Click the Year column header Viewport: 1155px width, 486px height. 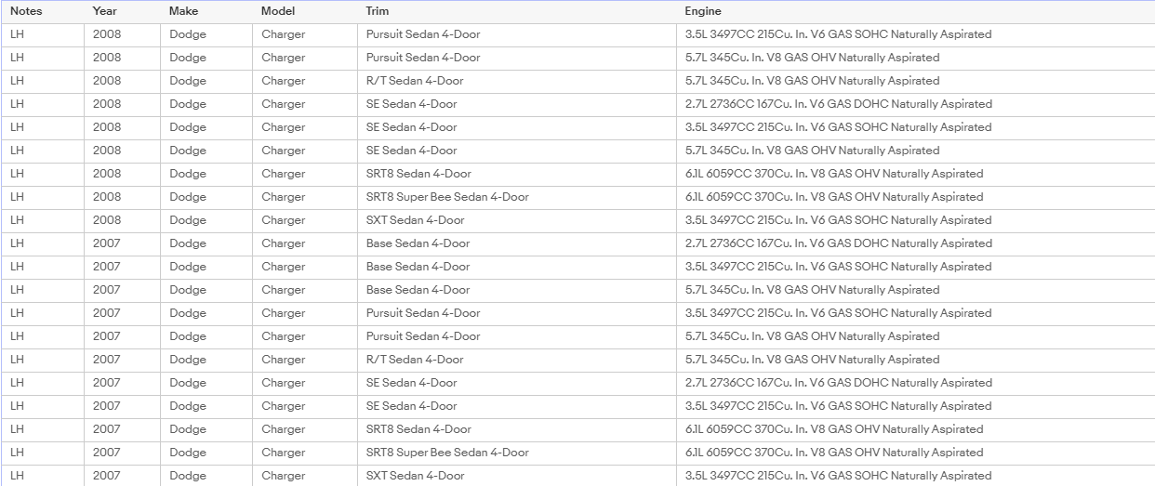click(x=104, y=11)
